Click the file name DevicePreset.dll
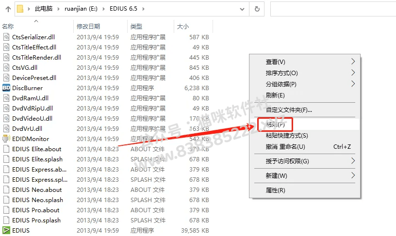The width and height of the screenshot is (396, 236). (x=34, y=78)
